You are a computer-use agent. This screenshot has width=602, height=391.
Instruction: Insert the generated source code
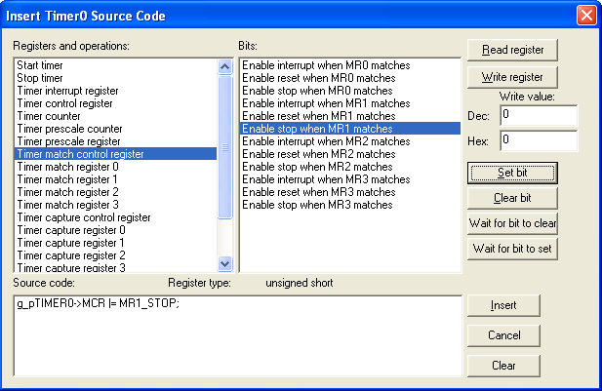(x=503, y=305)
